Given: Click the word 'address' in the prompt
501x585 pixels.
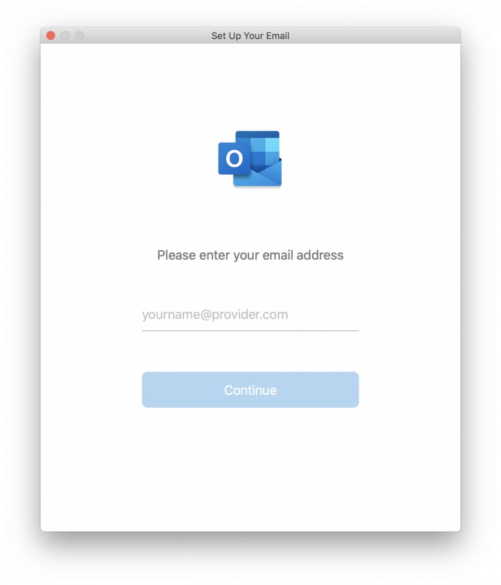Looking at the screenshot, I should point(320,255).
